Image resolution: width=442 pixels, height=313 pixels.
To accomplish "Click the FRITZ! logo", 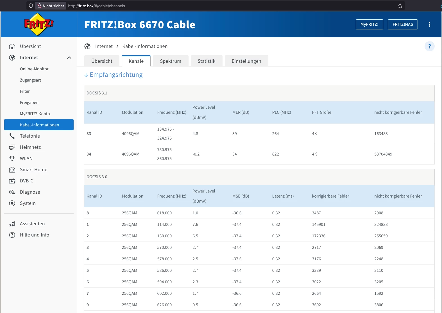I will [x=39, y=24].
